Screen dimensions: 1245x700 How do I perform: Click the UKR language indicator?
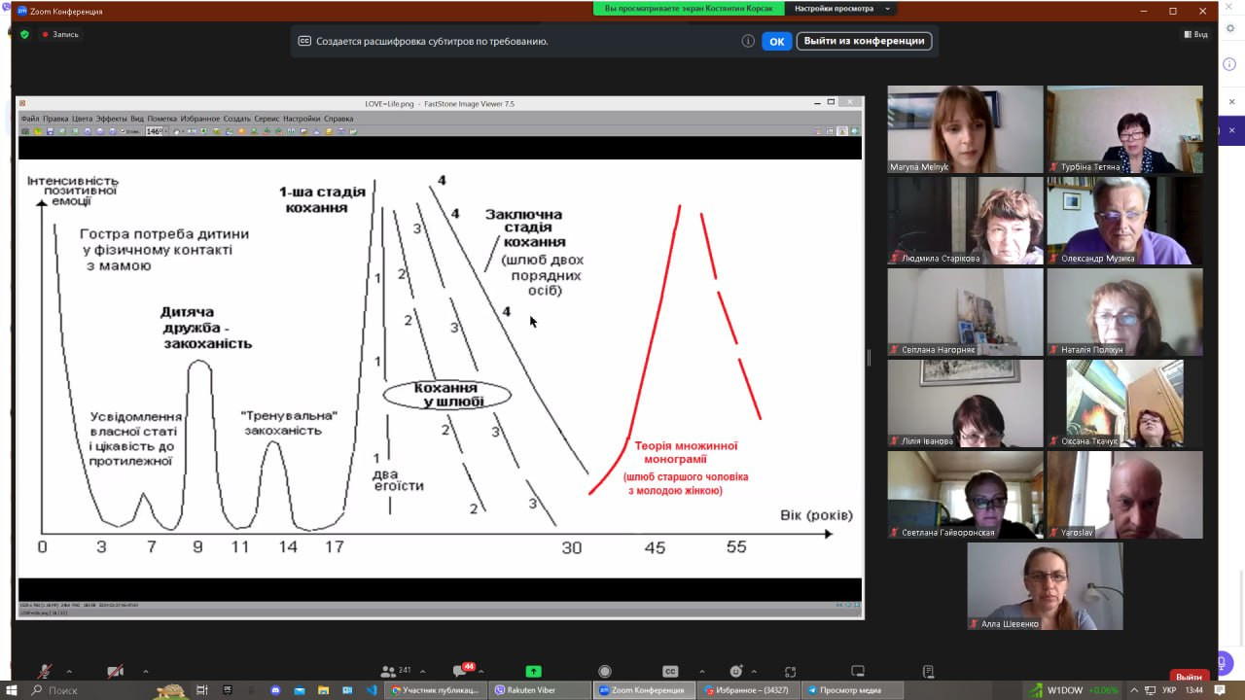tap(1170, 690)
